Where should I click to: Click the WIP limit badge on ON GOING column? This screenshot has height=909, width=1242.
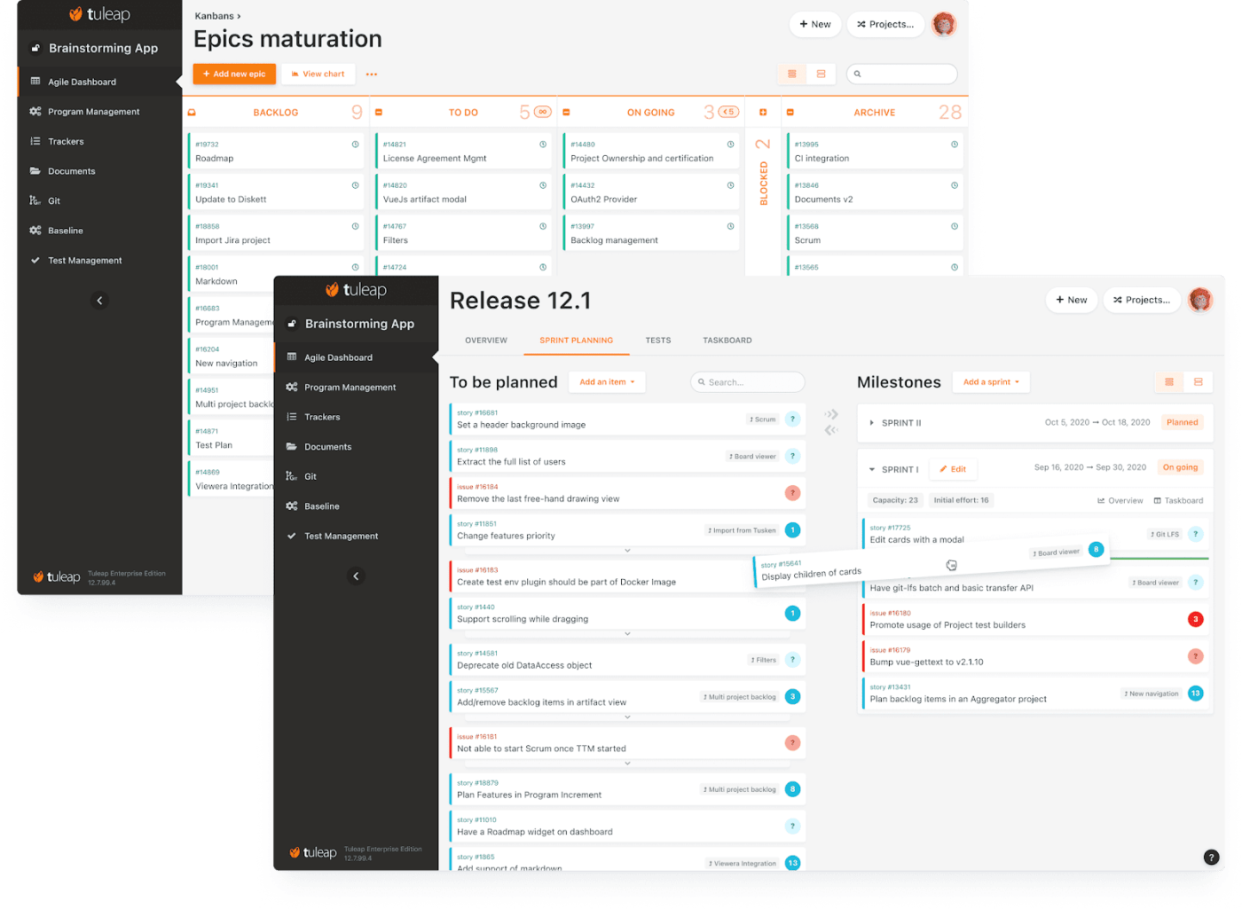(728, 112)
